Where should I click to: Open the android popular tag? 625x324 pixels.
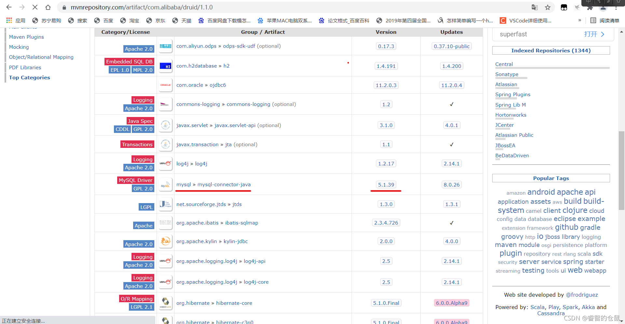tap(541, 192)
